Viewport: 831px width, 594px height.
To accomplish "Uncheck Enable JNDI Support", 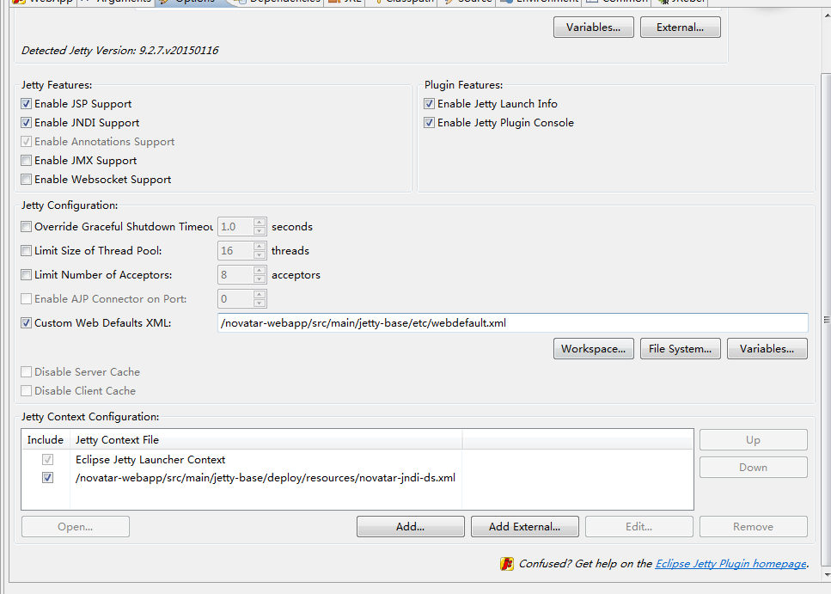I will [26, 123].
